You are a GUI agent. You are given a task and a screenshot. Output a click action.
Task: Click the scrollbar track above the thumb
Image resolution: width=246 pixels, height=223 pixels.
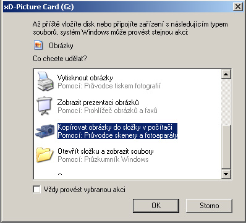226,102
